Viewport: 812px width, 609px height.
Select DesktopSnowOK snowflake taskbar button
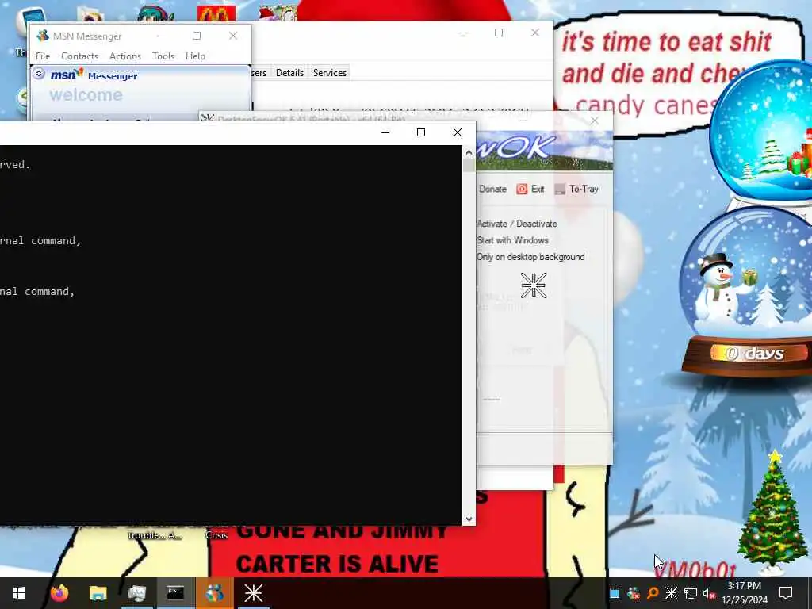click(253, 593)
